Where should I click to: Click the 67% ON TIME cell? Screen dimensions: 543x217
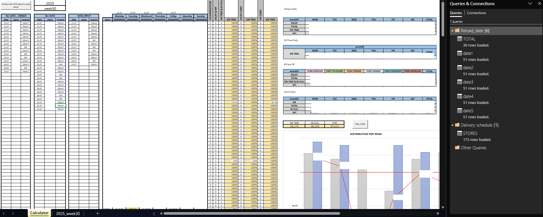(x=231, y=102)
